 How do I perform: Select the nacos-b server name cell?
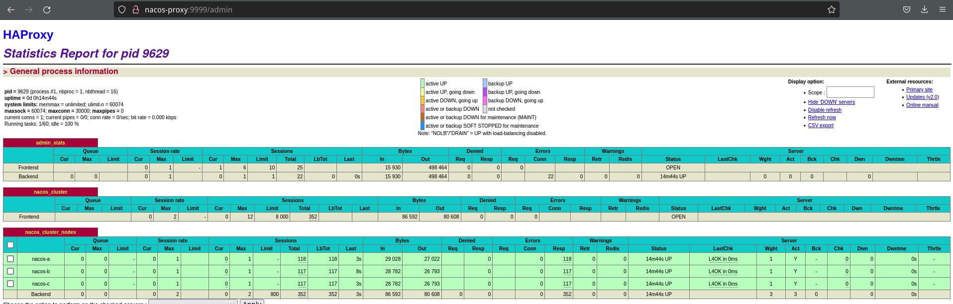pos(41,272)
